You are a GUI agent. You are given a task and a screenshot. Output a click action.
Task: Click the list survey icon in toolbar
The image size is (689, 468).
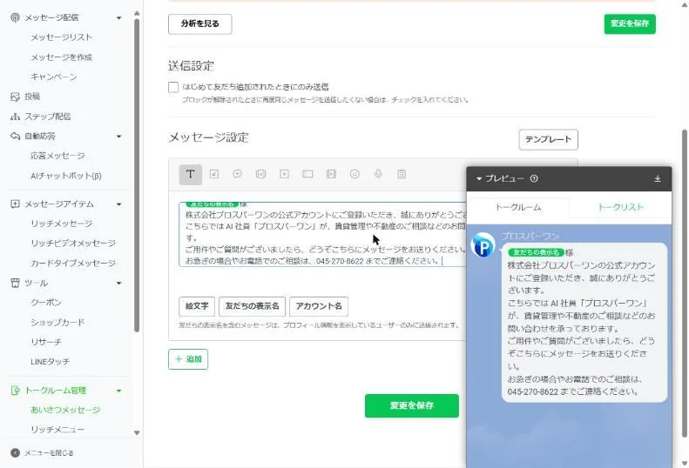[402, 174]
